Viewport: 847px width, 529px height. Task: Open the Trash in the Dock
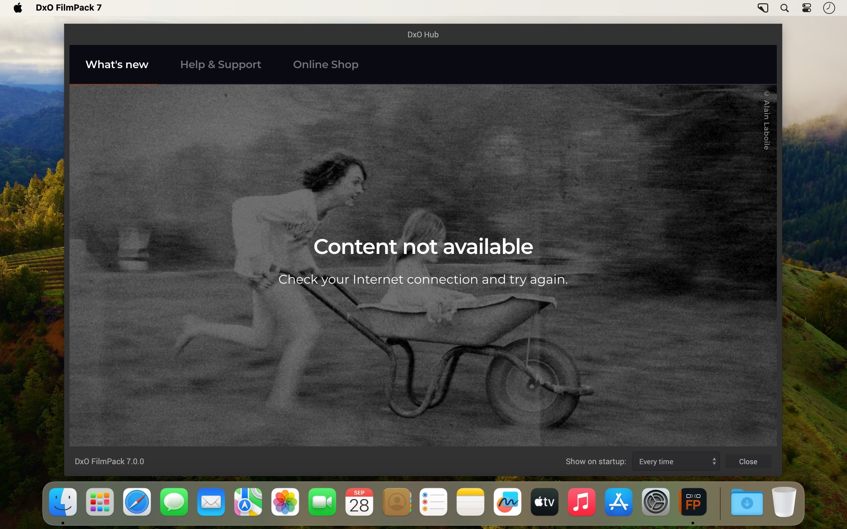click(x=784, y=502)
